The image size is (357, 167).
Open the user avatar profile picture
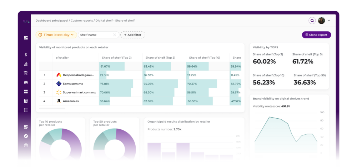tap(321, 21)
